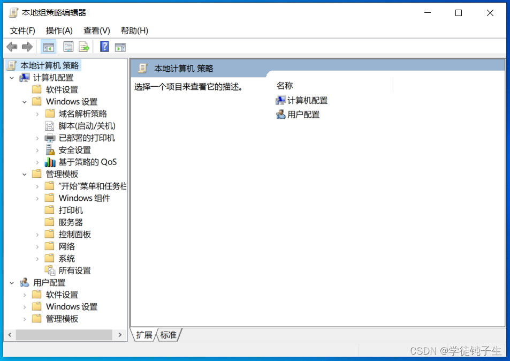The height and width of the screenshot is (361, 510).
Task: Click the title bar application icon
Action: pos(13,13)
